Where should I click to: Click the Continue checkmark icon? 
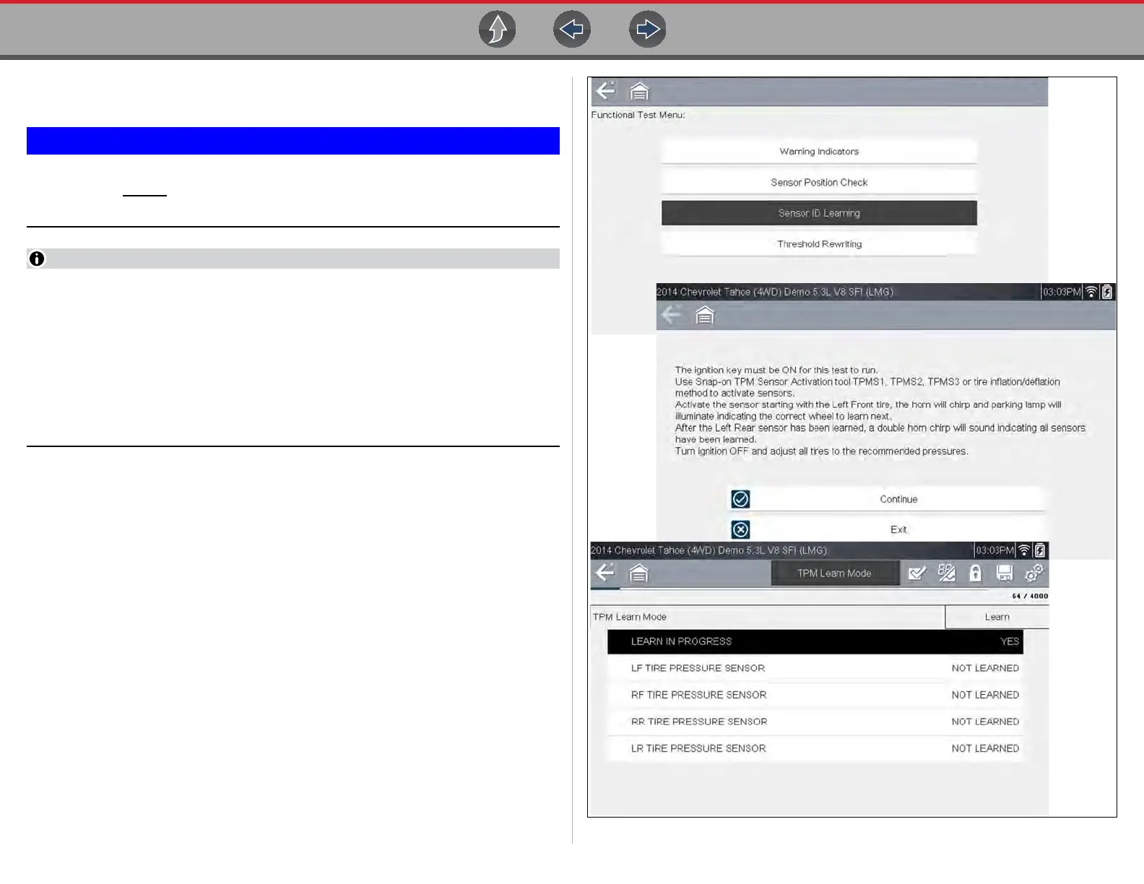(740, 499)
